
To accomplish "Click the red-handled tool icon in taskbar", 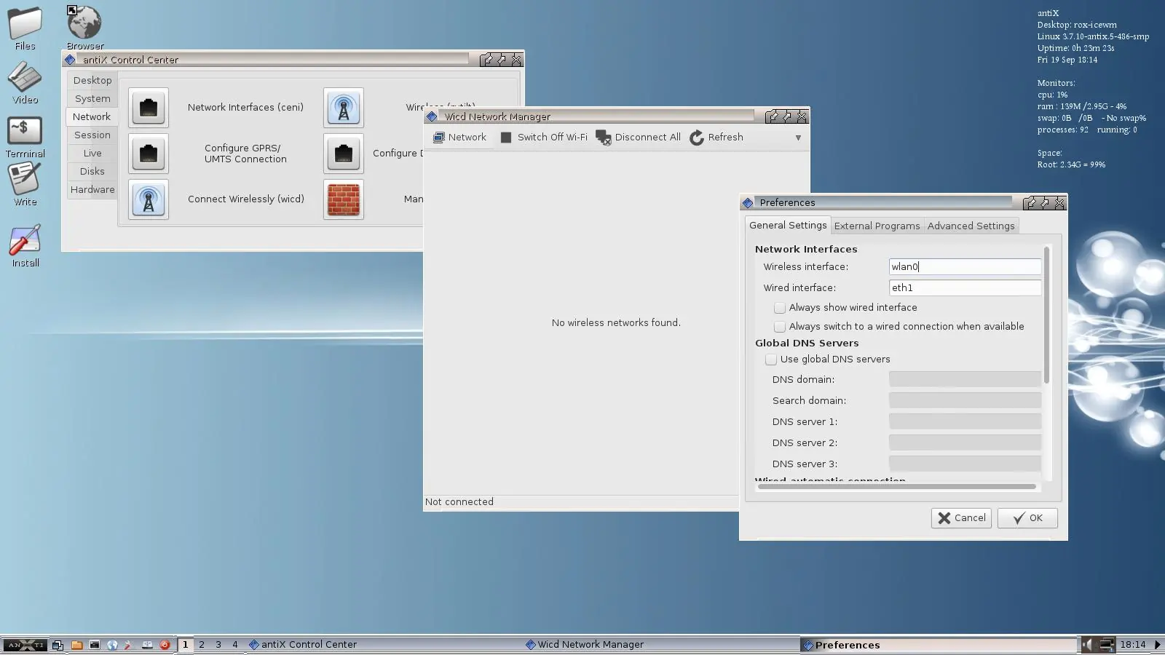I will point(129,645).
